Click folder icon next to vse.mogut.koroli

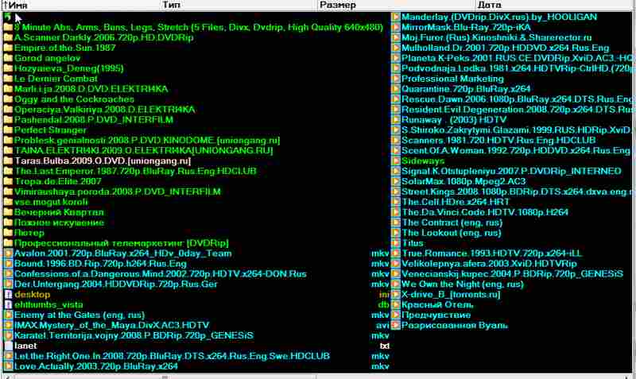pyautogui.click(x=8, y=202)
